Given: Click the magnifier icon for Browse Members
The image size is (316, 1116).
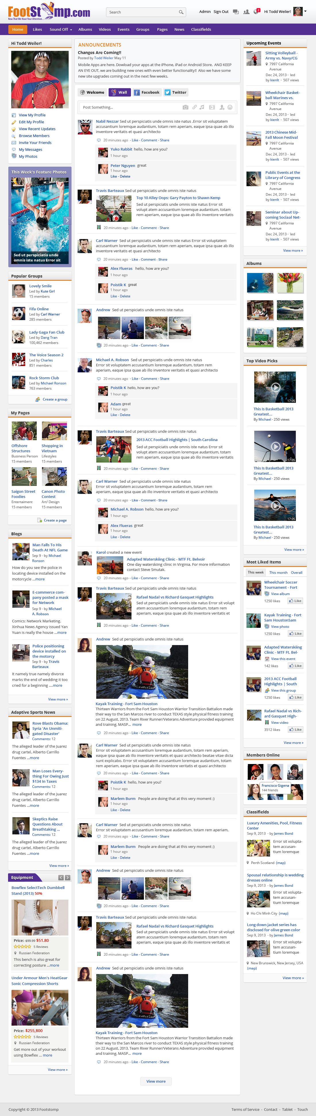Looking at the screenshot, I should (x=14, y=136).
